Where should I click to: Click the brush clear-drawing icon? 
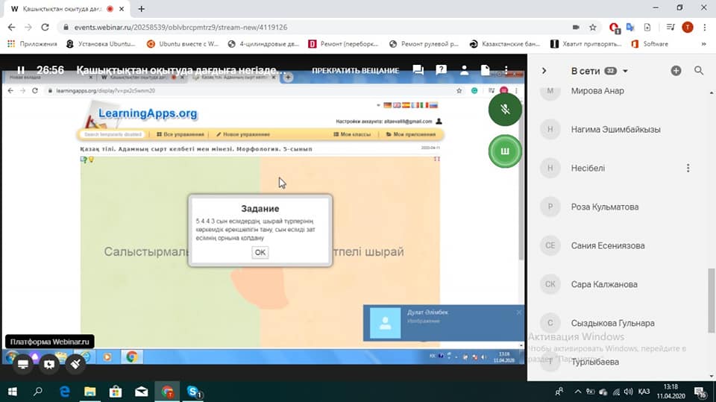pos(75,364)
